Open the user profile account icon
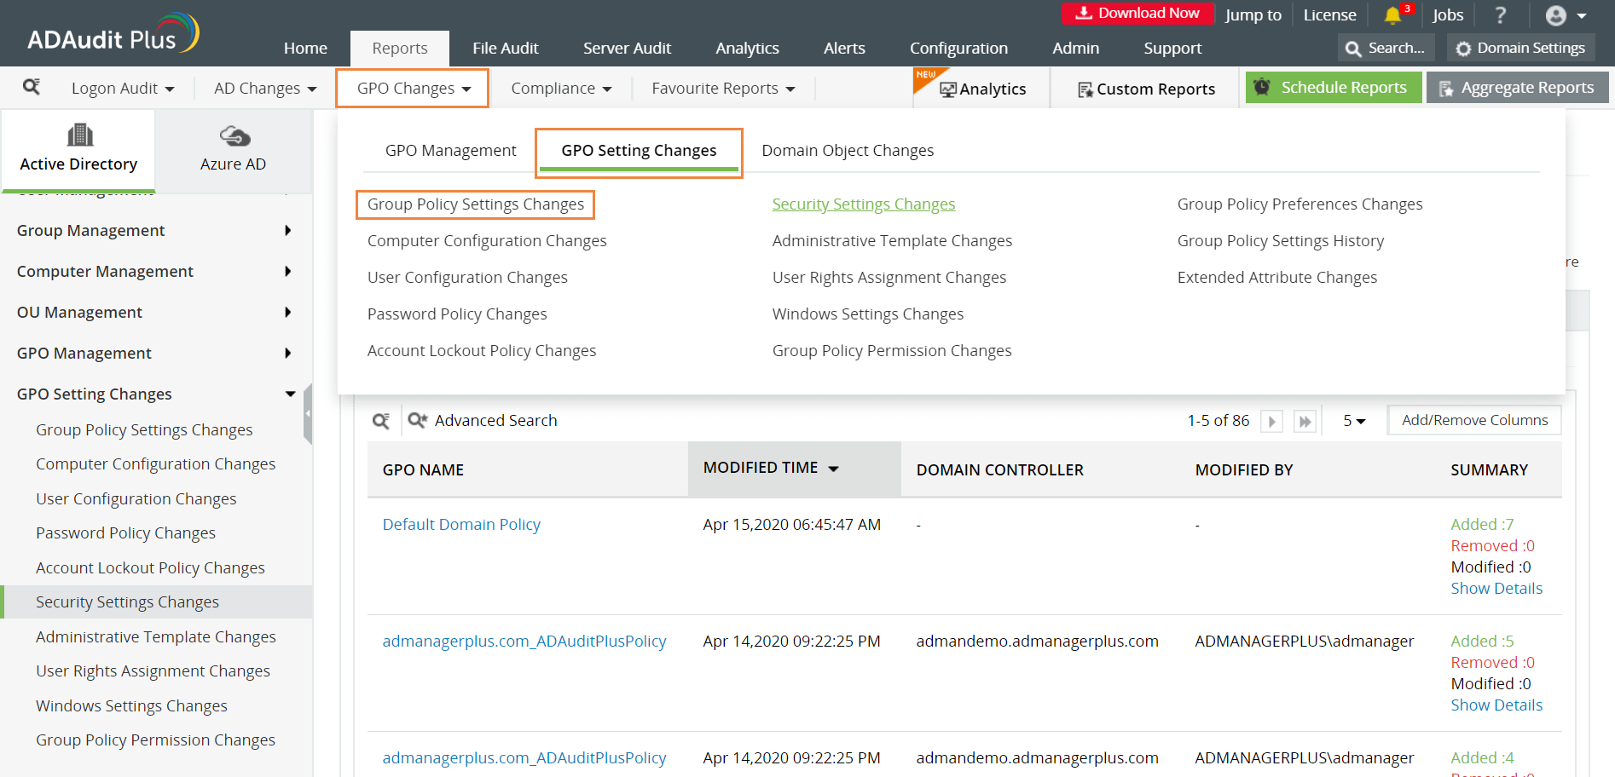This screenshot has height=777, width=1615. [1555, 14]
